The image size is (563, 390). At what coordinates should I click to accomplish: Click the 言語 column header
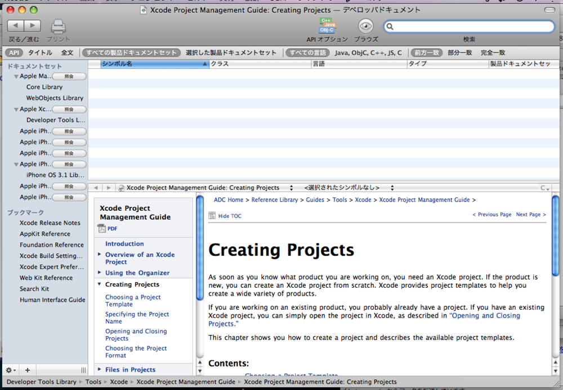click(x=359, y=64)
